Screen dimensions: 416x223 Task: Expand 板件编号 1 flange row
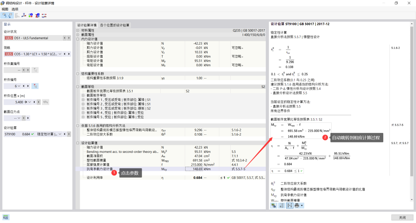[83, 100]
